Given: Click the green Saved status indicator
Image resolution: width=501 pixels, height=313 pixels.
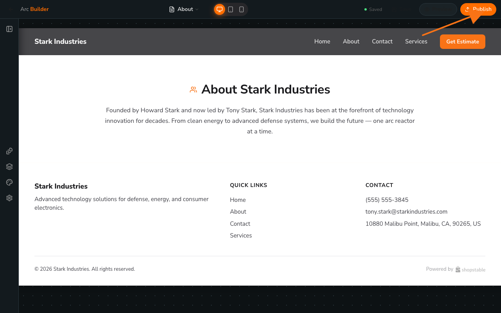Looking at the screenshot, I should coord(373,9).
